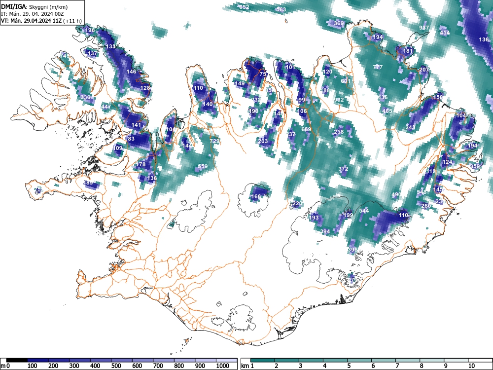Screen dimensions: 493x370
Task: Click visibility value 83 in the west
Action: [131, 139]
